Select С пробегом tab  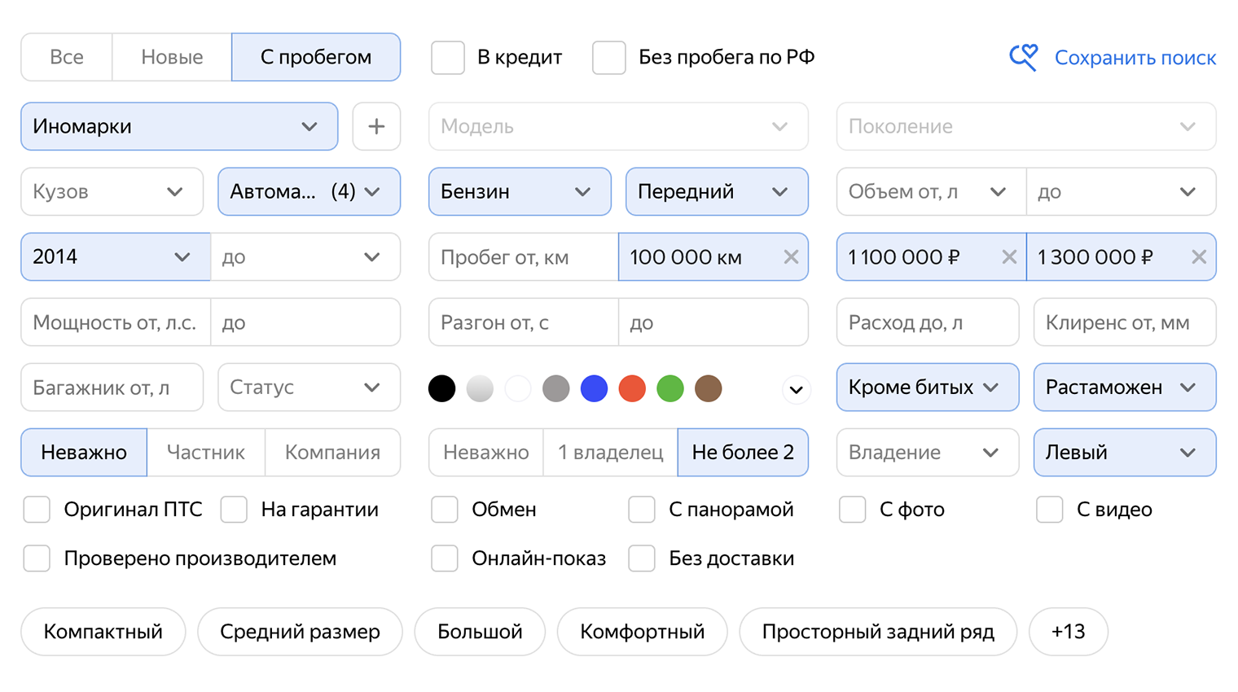316,57
